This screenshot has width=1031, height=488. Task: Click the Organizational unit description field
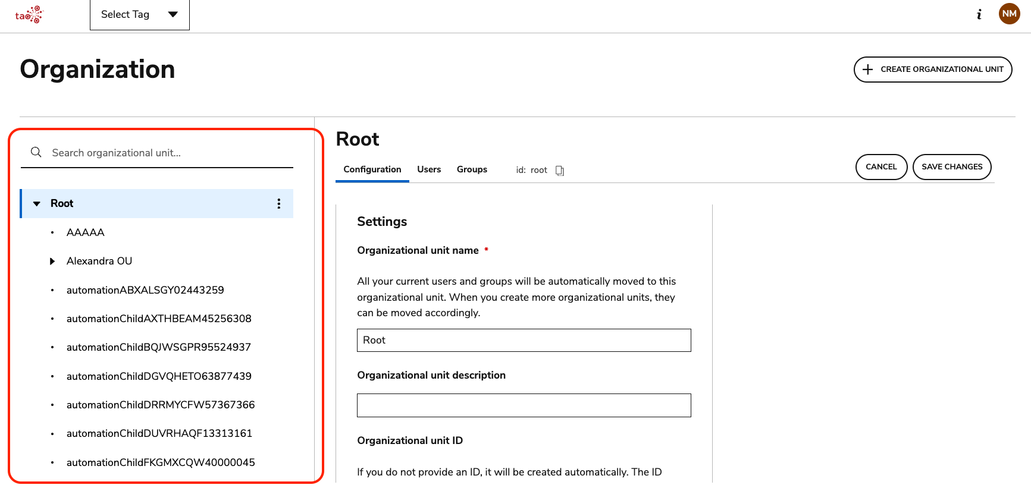pyautogui.click(x=524, y=405)
